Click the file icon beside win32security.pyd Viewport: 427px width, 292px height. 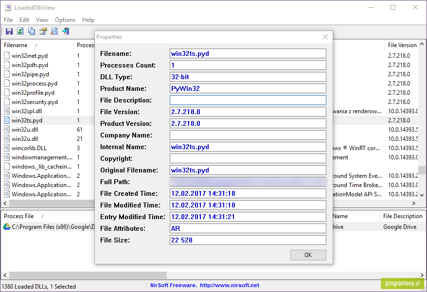coord(7,102)
